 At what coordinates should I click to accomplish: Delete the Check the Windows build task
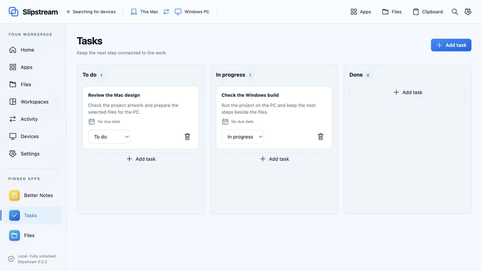click(x=320, y=137)
